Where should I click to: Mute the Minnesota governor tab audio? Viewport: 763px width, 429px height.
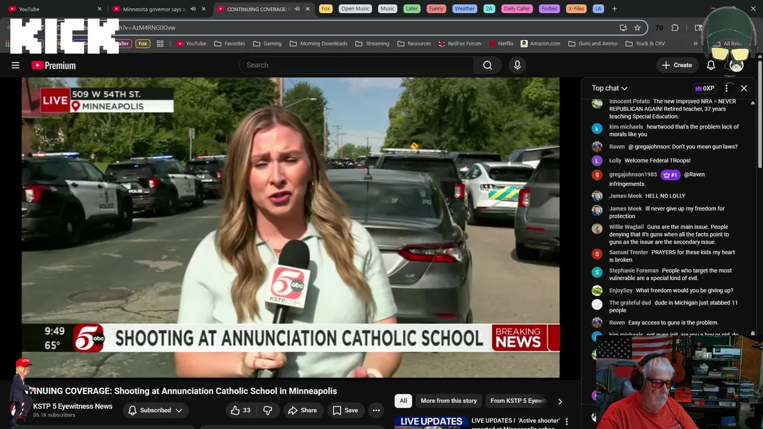click(x=193, y=9)
